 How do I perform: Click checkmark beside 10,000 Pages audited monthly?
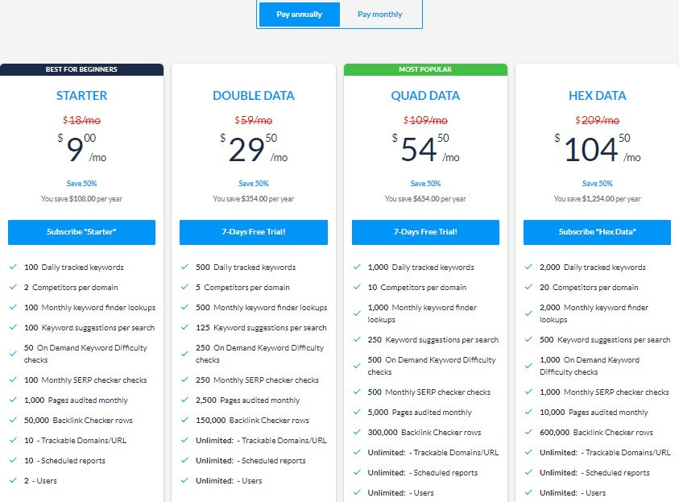[x=528, y=412]
